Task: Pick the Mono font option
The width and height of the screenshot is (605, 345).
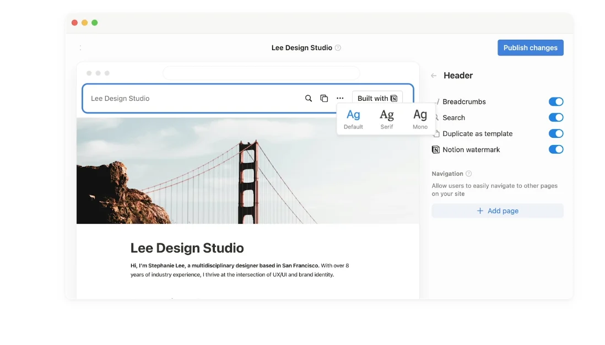Action: pyautogui.click(x=420, y=118)
